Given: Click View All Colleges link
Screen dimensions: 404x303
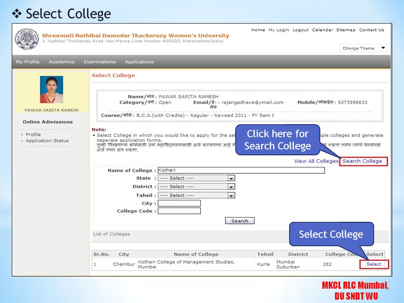Looking at the screenshot, I should tap(316, 161).
